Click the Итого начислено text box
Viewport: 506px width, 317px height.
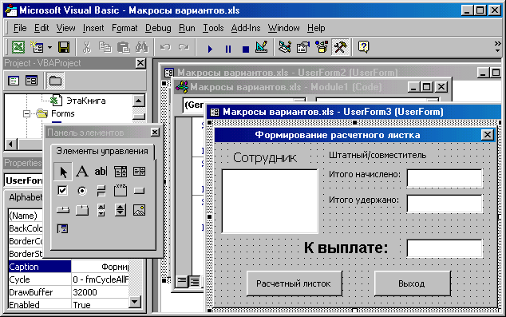coord(445,178)
